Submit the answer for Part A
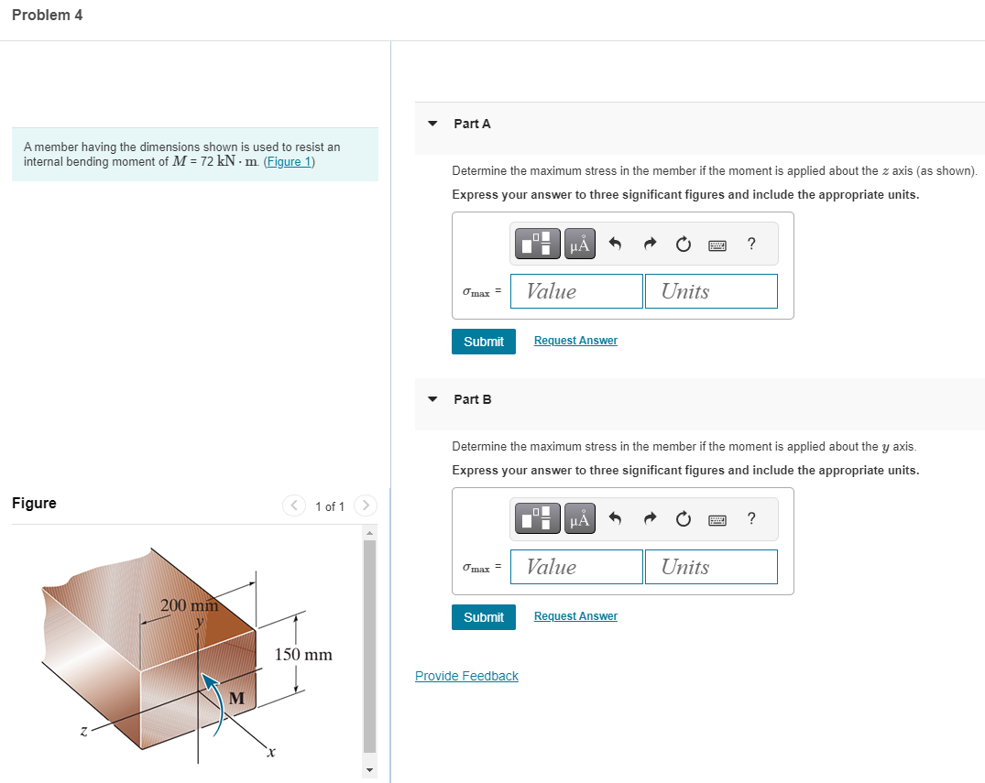The width and height of the screenshot is (985, 783). click(483, 341)
